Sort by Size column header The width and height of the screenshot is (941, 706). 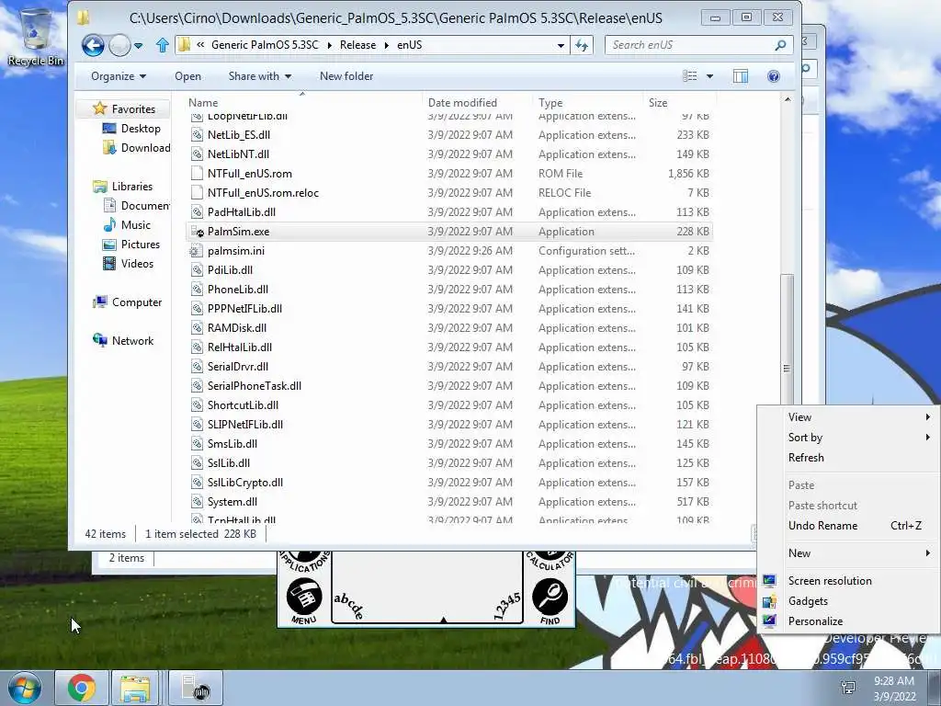[679, 103]
